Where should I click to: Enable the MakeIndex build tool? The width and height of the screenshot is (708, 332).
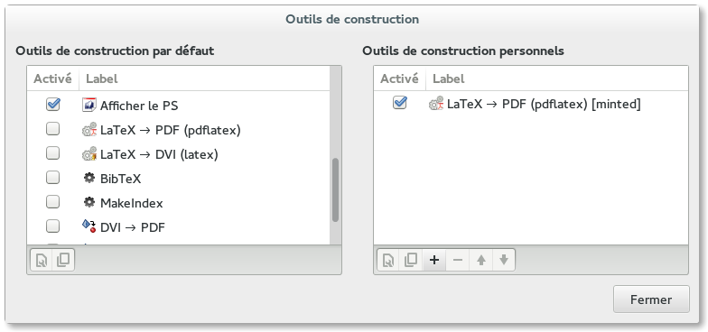pyautogui.click(x=52, y=202)
